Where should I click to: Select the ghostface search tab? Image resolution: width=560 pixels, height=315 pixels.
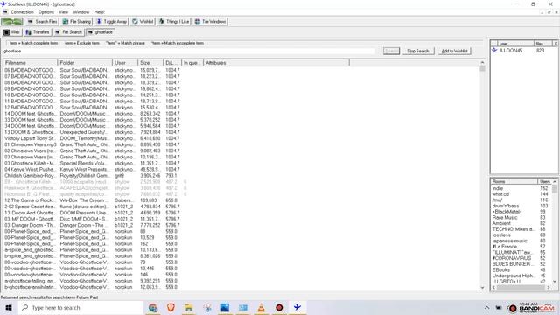click(101, 32)
